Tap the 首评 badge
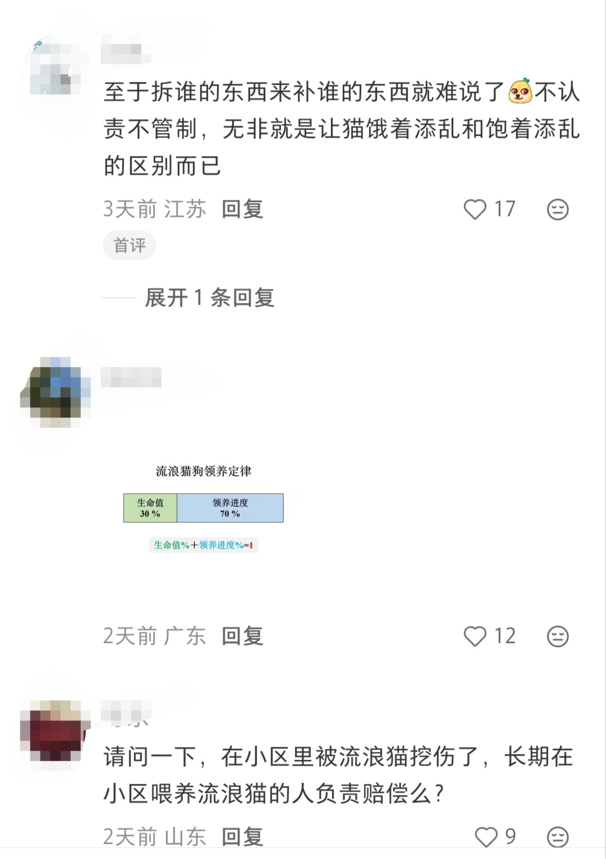Screen dimensions: 606x859 pos(129,246)
